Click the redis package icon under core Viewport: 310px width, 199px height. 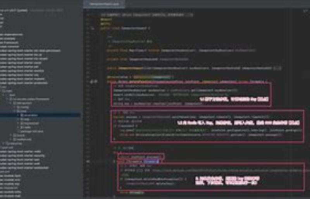point(22,127)
